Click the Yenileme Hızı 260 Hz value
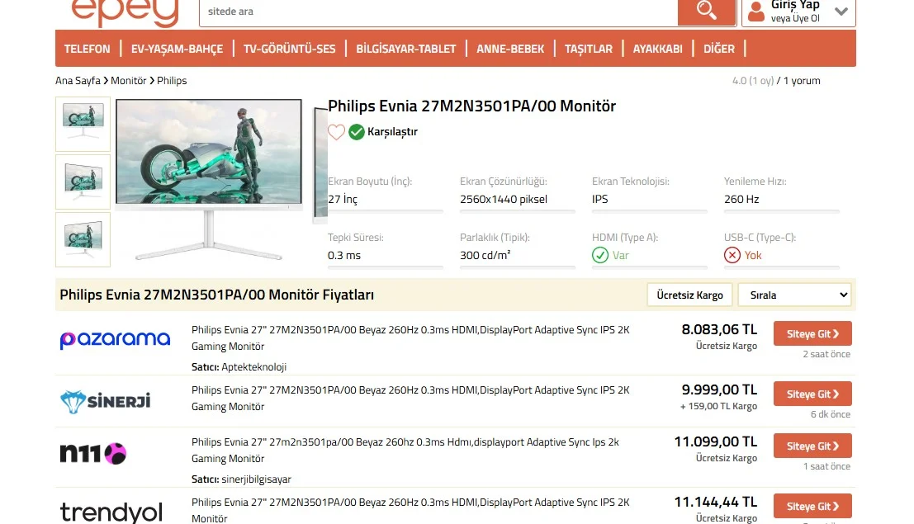 (x=741, y=200)
